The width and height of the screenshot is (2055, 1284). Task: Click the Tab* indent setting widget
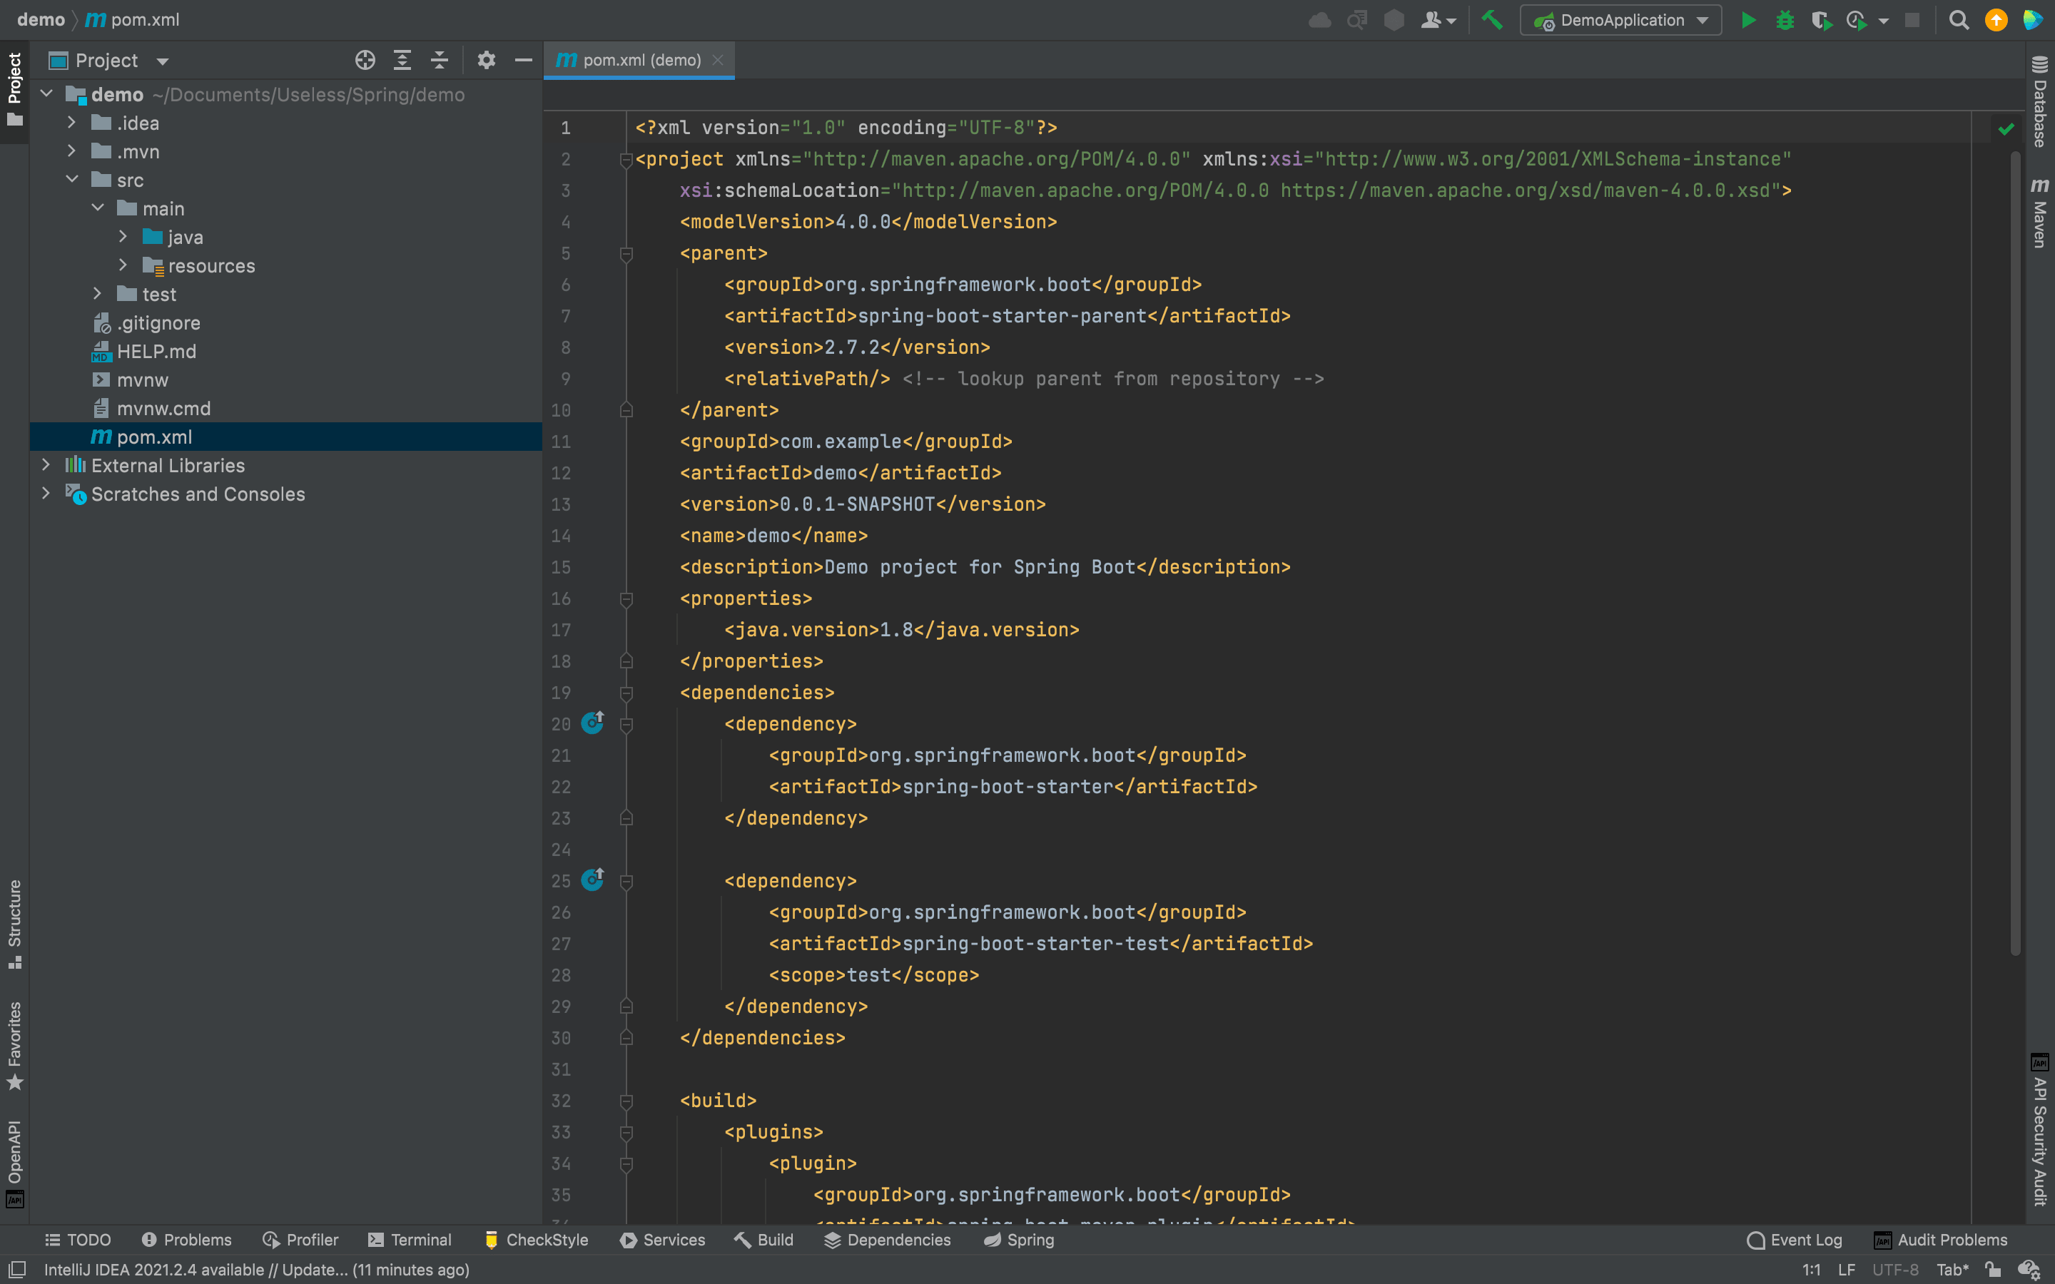pos(1952,1270)
